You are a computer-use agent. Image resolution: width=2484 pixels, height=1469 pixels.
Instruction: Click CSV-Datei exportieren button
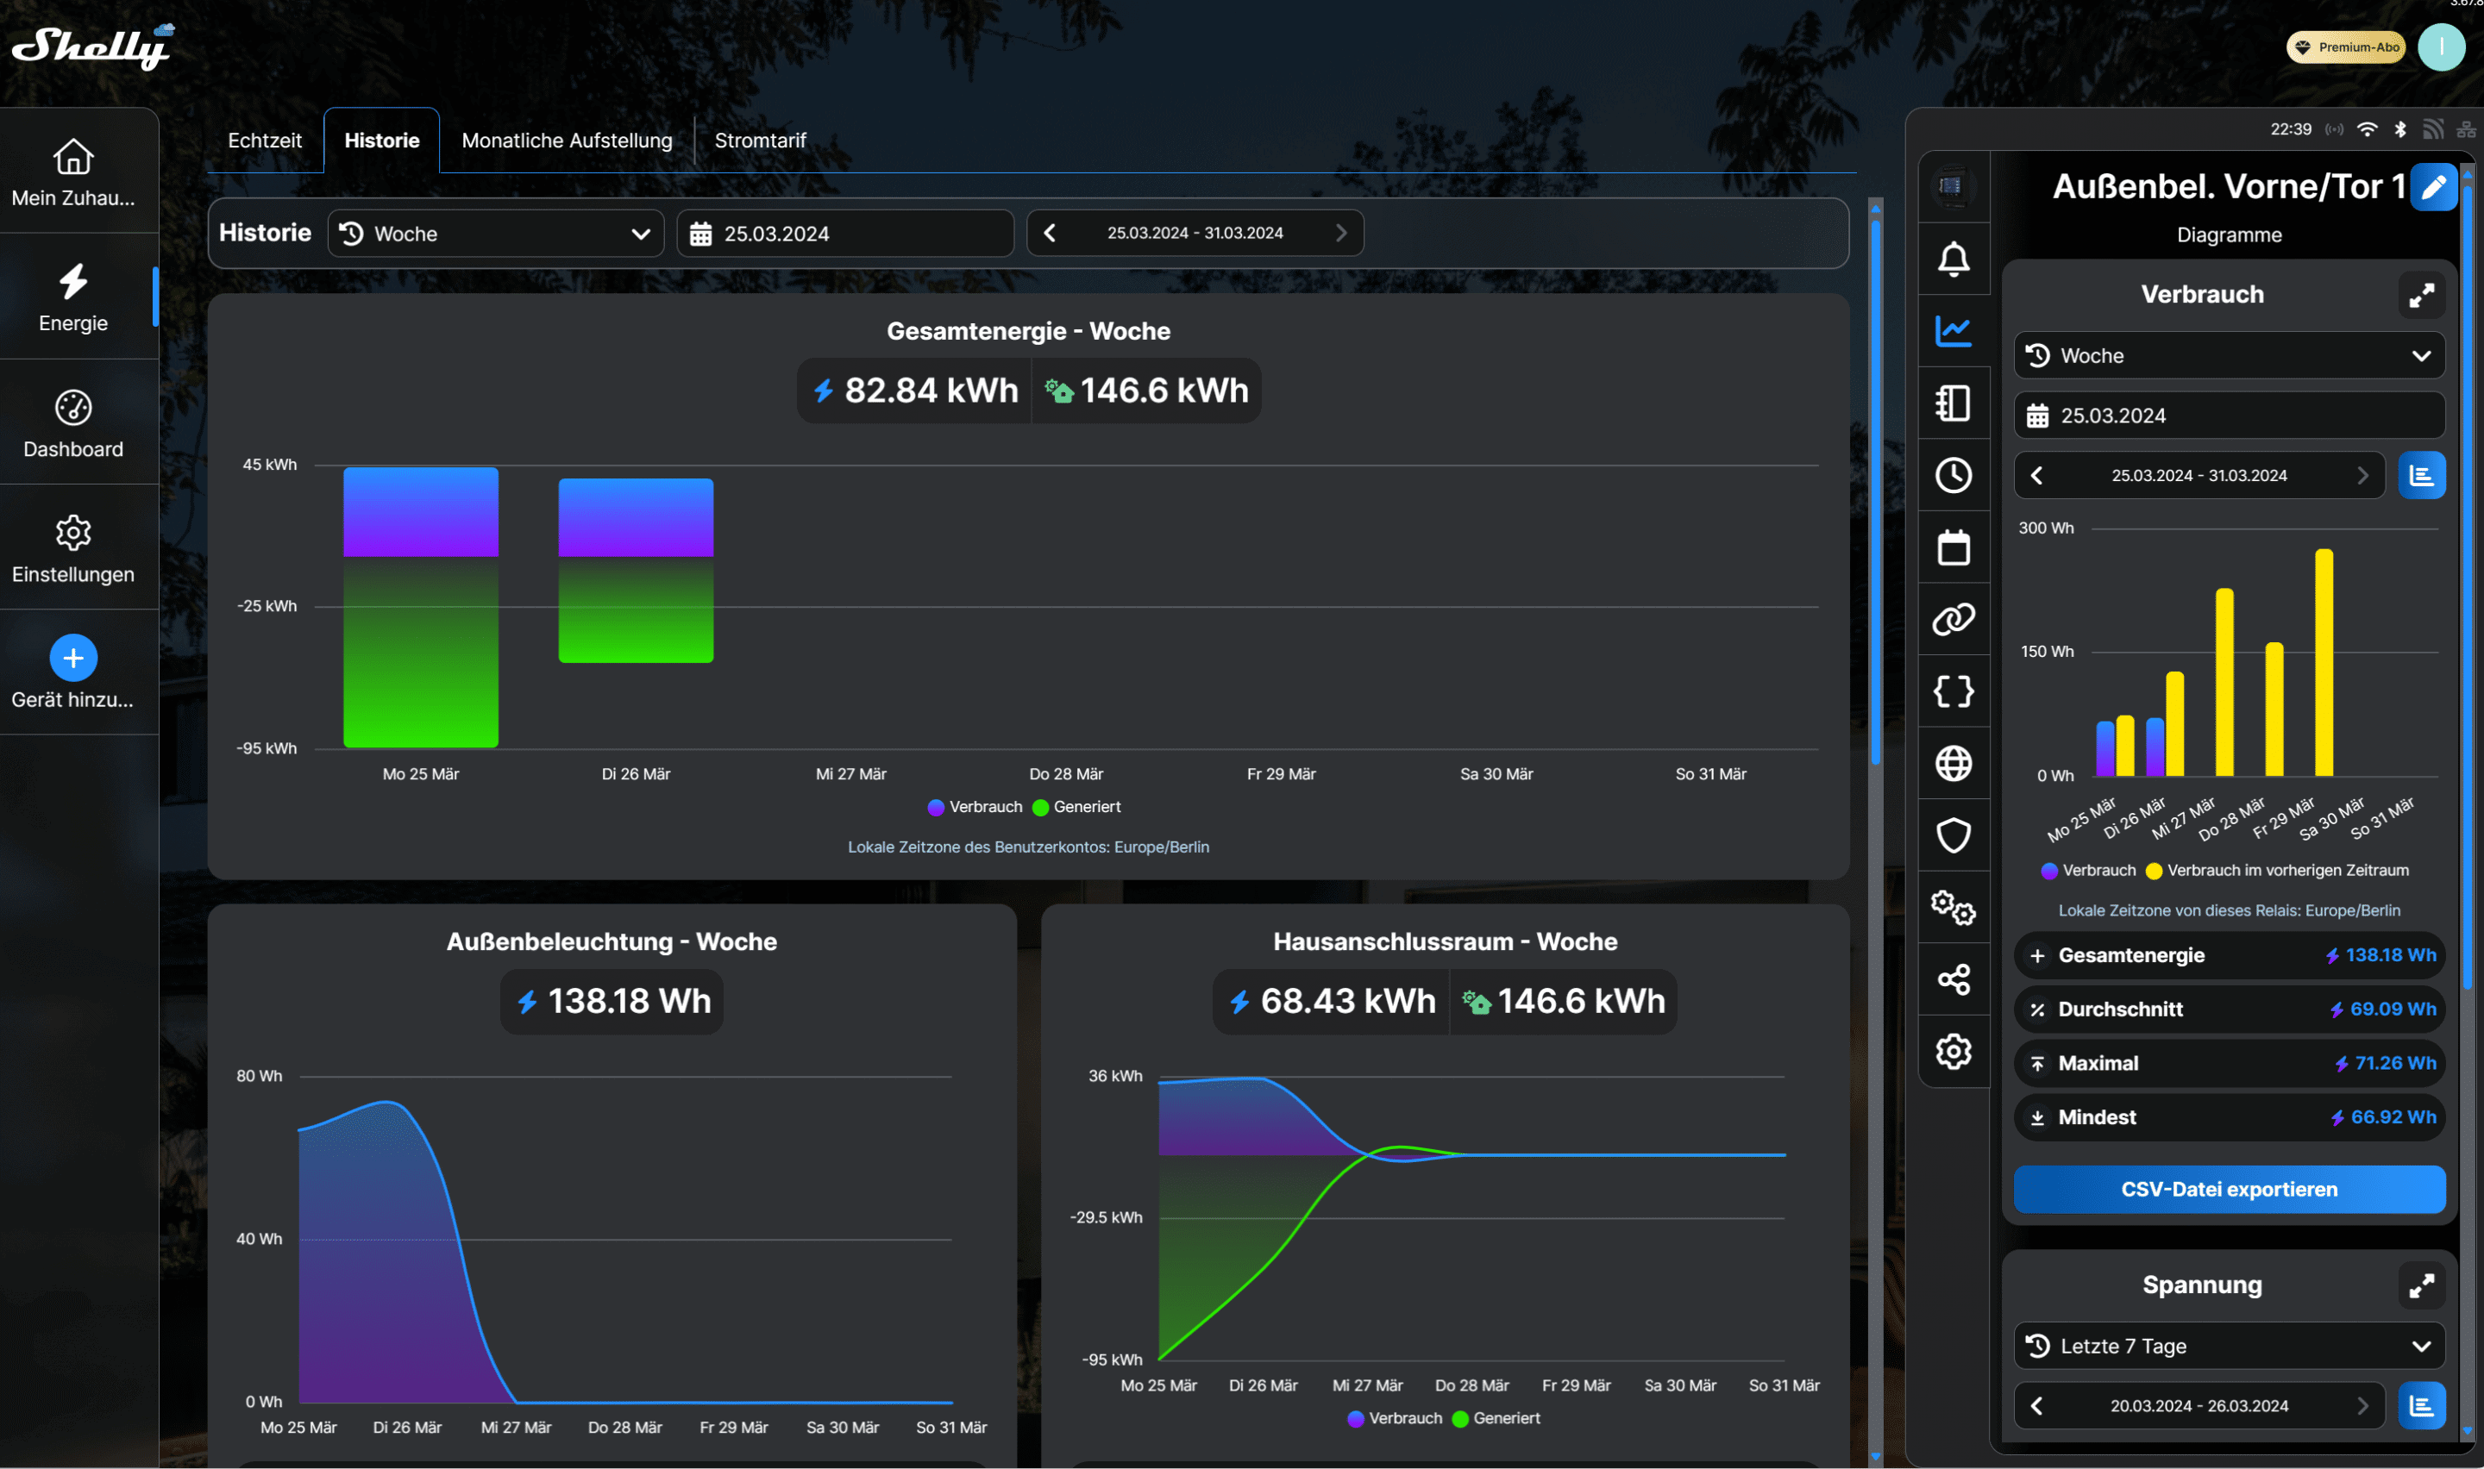click(2228, 1189)
